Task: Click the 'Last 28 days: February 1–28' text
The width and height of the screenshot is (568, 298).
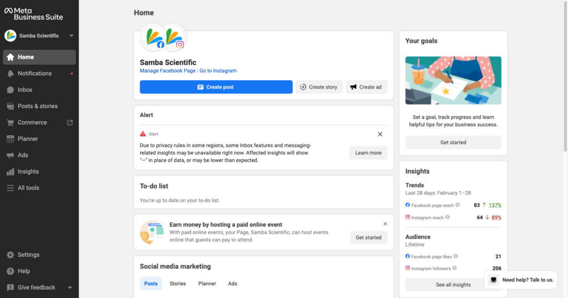Action: coord(438,193)
